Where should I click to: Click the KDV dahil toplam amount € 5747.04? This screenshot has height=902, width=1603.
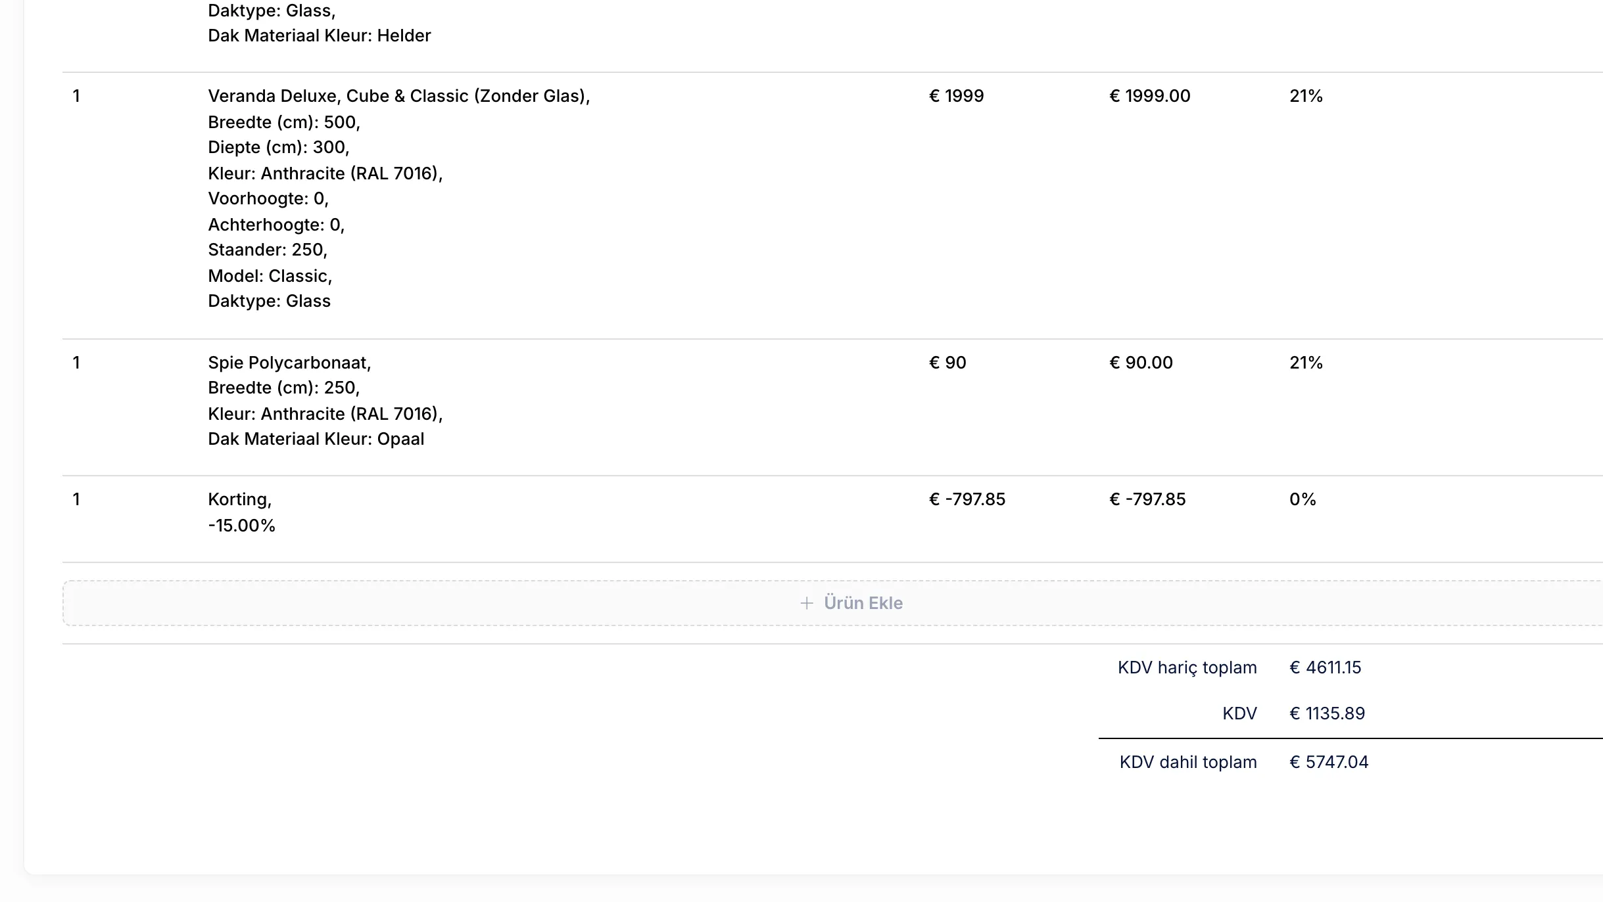coord(1329,762)
